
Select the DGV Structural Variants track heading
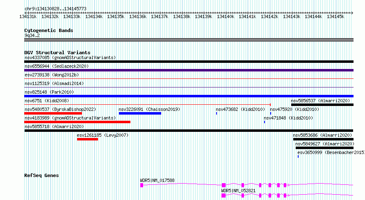point(57,53)
